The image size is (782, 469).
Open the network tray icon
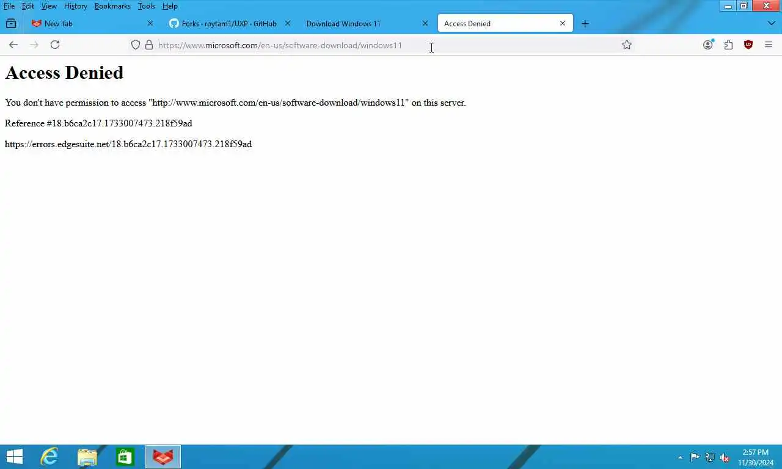tap(710, 457)
